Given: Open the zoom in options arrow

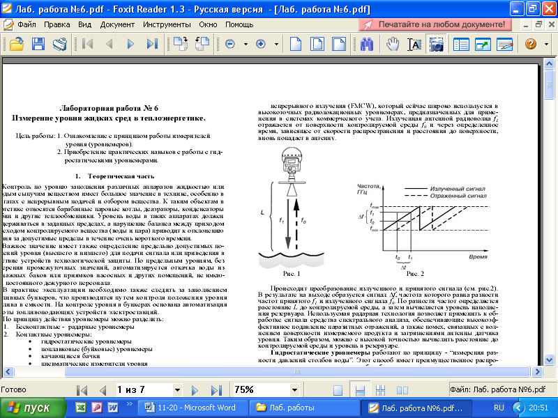Looking at the screenshot, I should (276, 45).
